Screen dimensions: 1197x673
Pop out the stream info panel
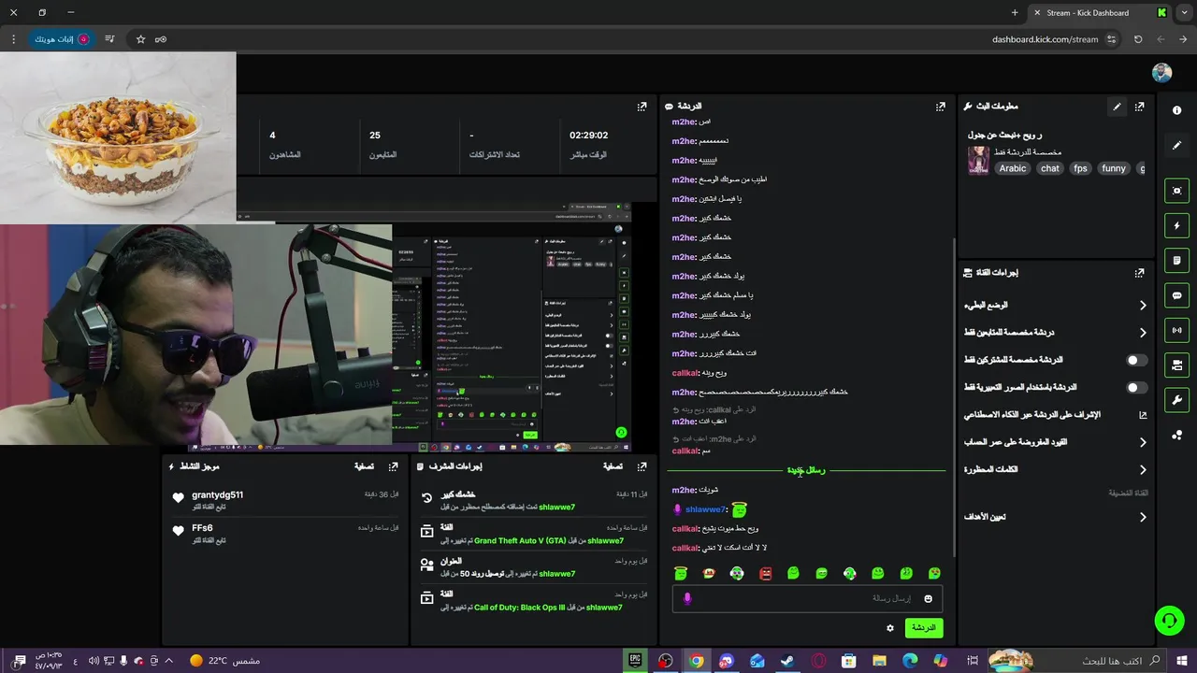[1139, 107]
